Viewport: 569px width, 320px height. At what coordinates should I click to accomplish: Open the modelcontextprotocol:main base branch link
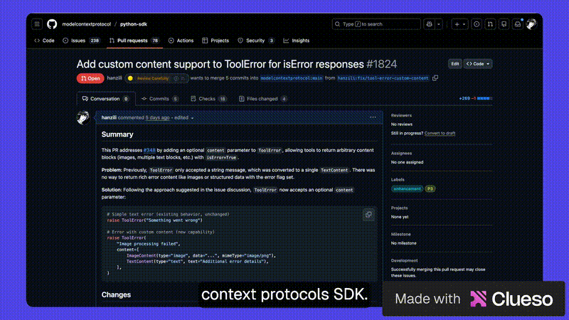pyautogui.click(x=292, y=78)
